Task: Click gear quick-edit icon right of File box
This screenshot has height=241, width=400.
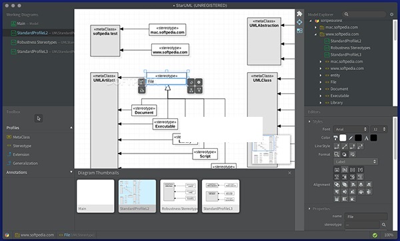Action: pyautogui.click(x=199, y=82)
